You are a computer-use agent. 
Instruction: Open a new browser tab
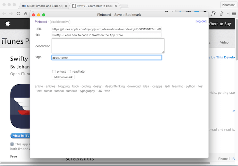tap(124, 6)
